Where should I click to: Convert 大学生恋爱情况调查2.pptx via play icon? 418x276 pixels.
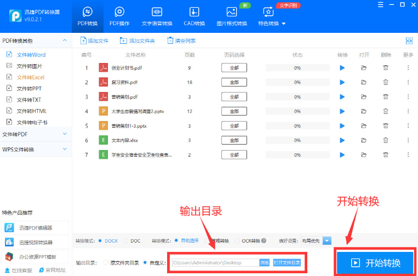point(342,111)
